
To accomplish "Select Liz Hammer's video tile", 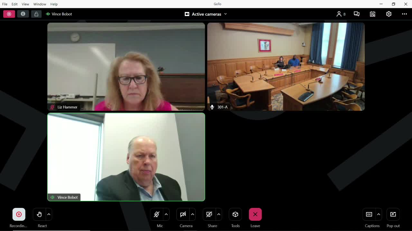I will (x=126, y=67).
